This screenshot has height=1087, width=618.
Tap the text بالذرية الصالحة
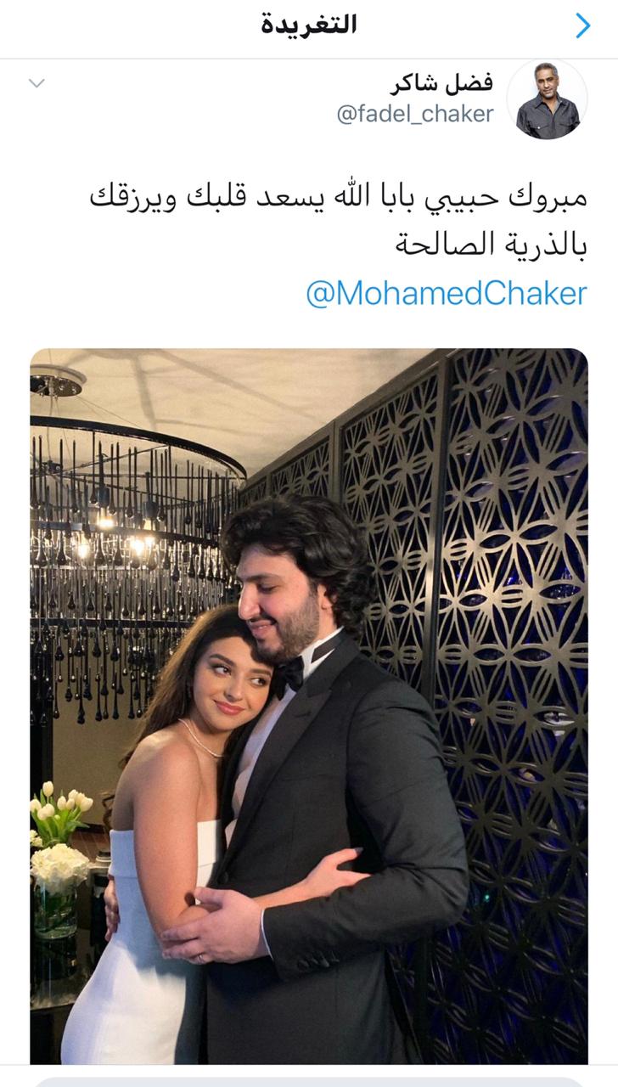pos(492,246)
